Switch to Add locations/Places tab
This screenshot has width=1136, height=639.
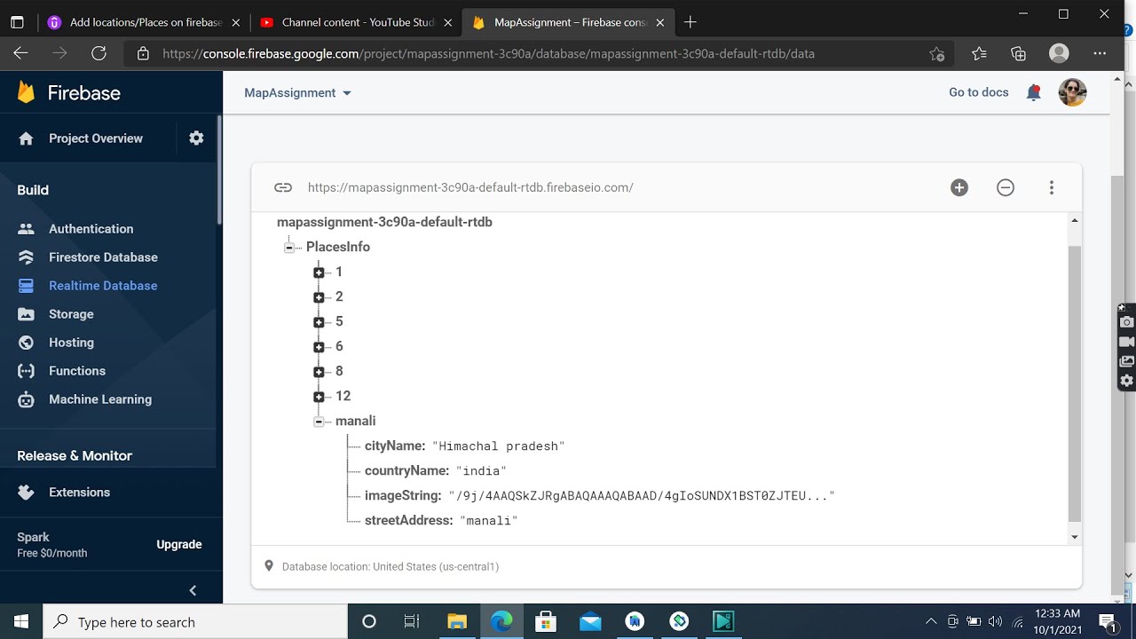[143, 22]
